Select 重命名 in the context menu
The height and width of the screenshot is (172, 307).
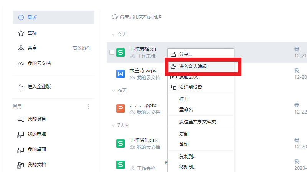[x=186, y=109]
